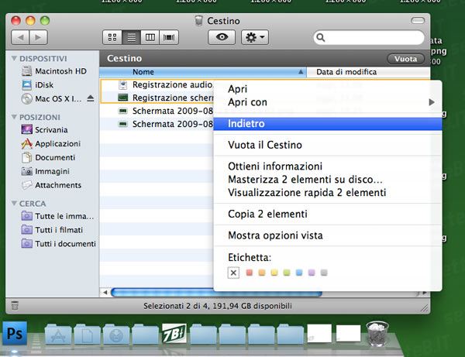Apply the purple label color

[312, 273]
